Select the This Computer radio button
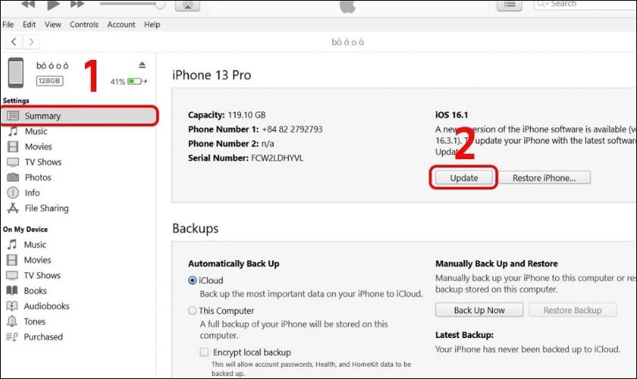 pos(193,311)
